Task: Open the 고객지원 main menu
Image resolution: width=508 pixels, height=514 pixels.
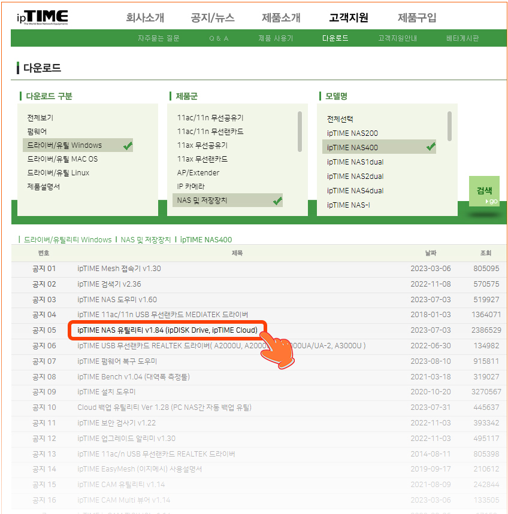Action: (x=349, y=17)
